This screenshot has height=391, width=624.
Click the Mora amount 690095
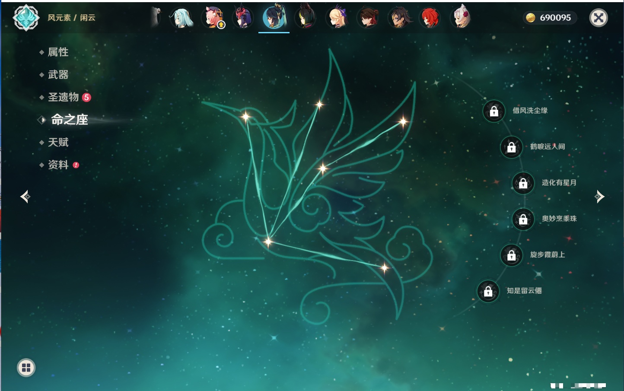pyautogui.click(x=555, y=18)
